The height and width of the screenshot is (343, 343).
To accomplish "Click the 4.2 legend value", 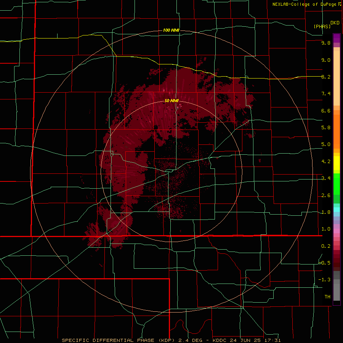I will click(x=326, y=162).
